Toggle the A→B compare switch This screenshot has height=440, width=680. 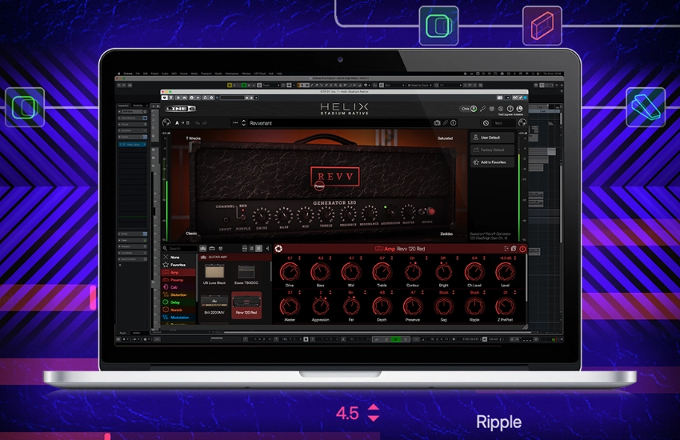(x=182, y=123)
